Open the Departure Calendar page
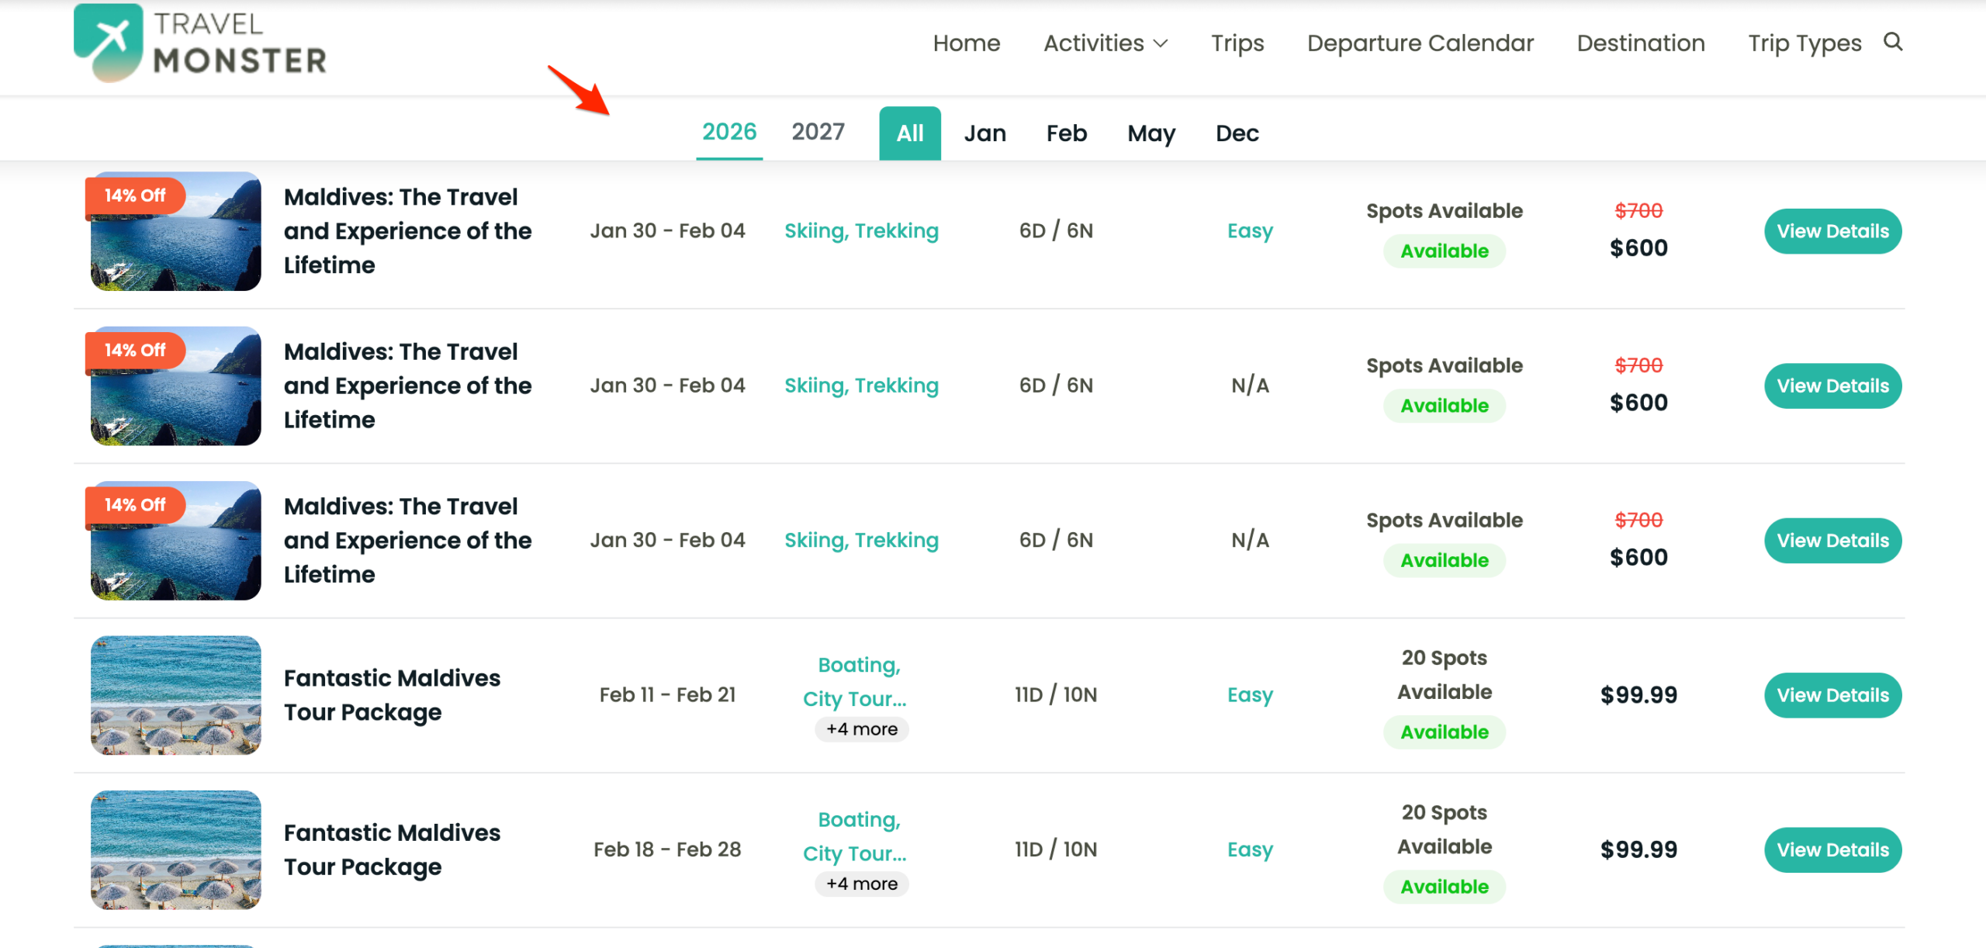 coord(1420,43)
